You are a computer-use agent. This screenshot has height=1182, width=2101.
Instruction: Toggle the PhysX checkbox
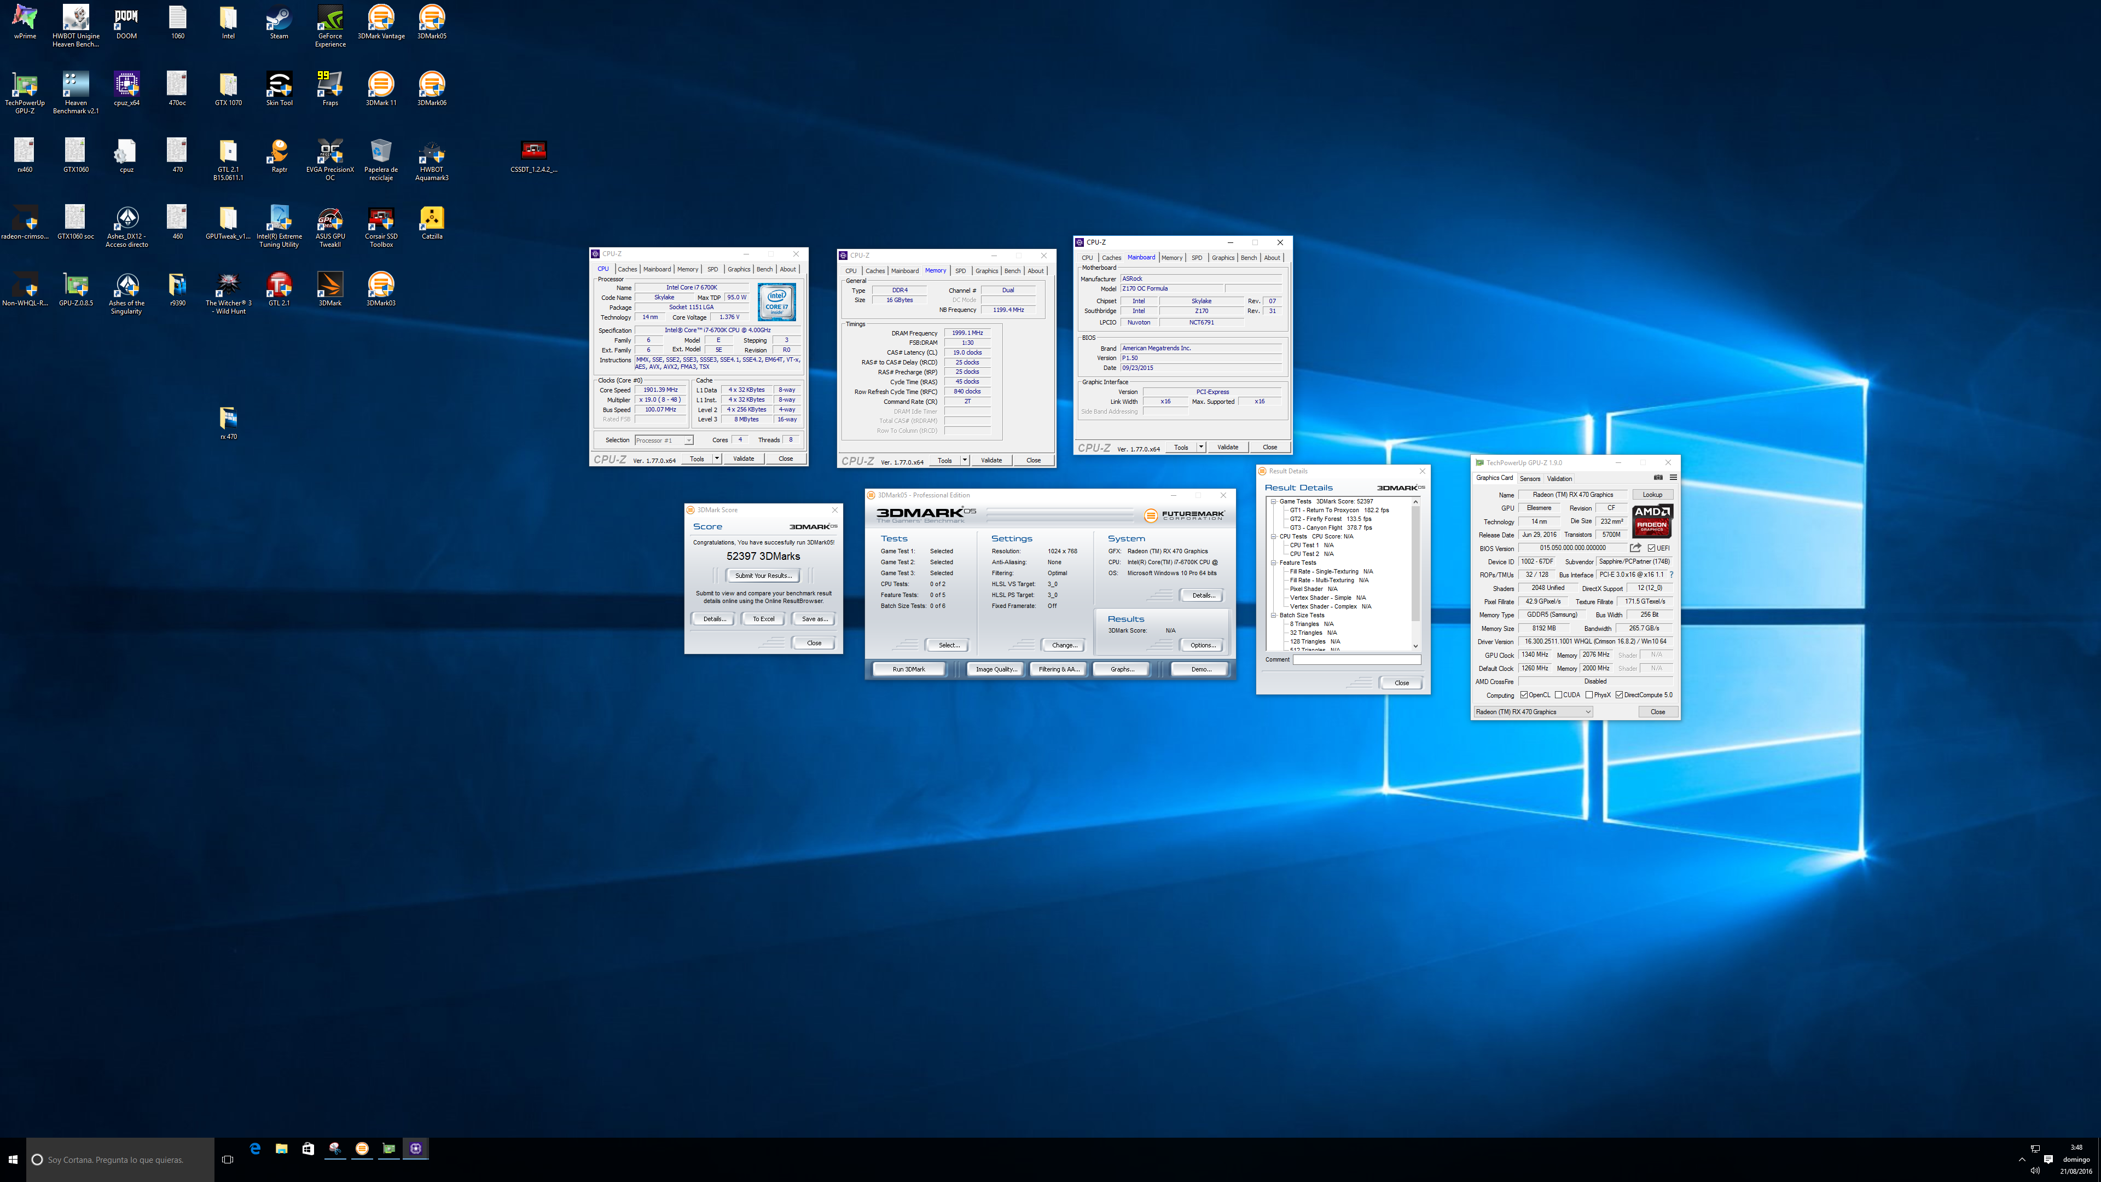pos(1589,695)
